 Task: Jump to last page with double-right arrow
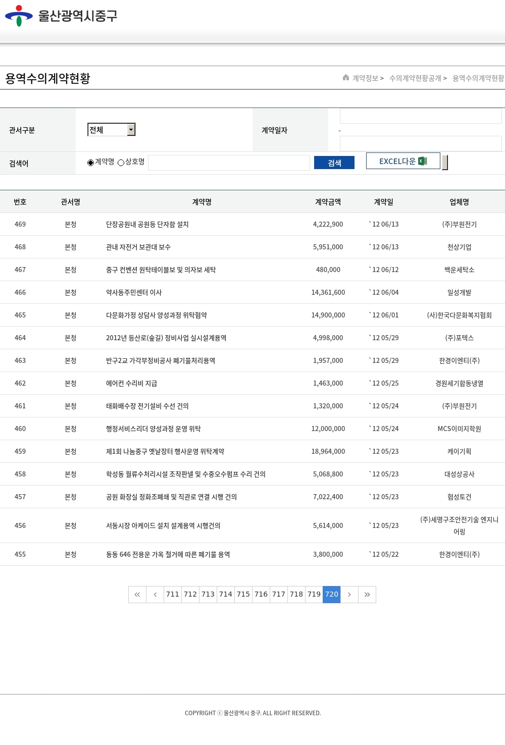tap(367, 595)
